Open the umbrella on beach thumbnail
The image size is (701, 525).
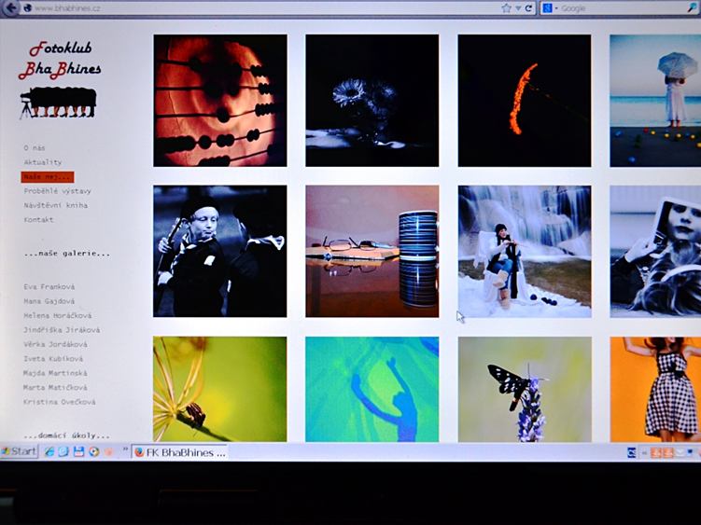[x=655, y=101]
